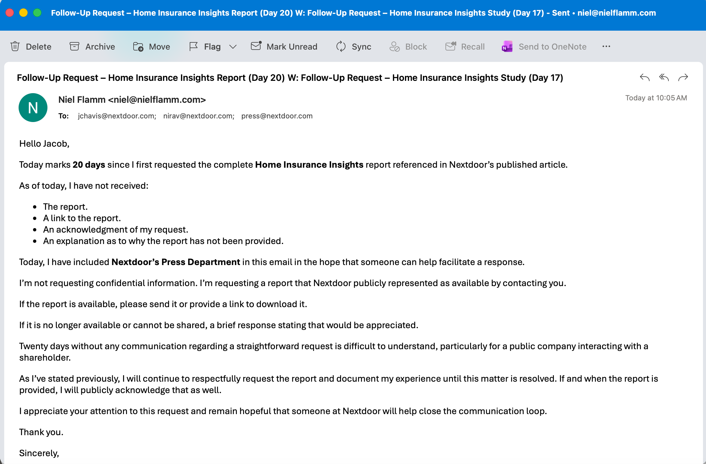Click bold text 'Home Insurance Insights'
Screen dimensions: 706x464
point(309,165)
